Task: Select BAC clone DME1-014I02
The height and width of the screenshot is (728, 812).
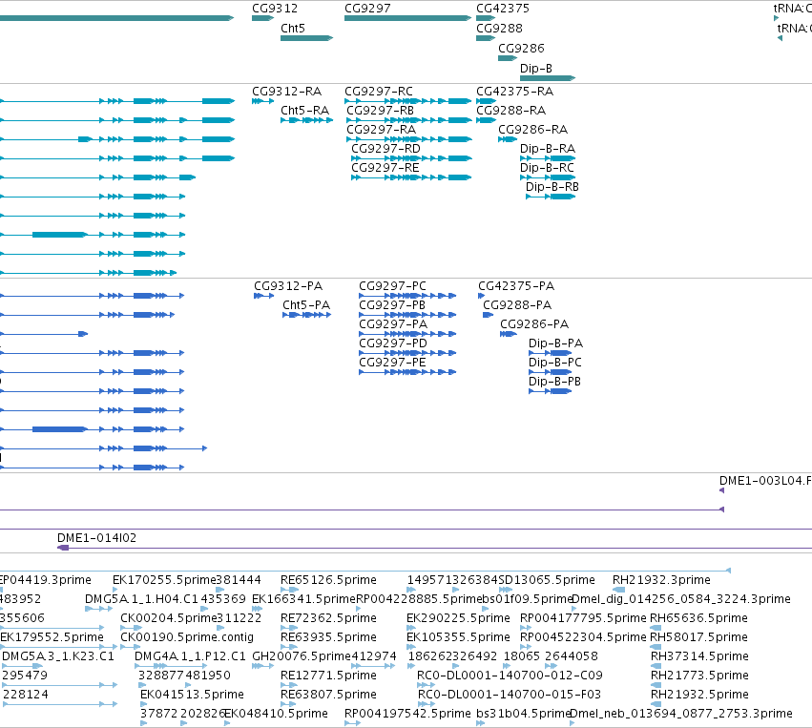Action: pyautogui.click(x=434, y=548)
